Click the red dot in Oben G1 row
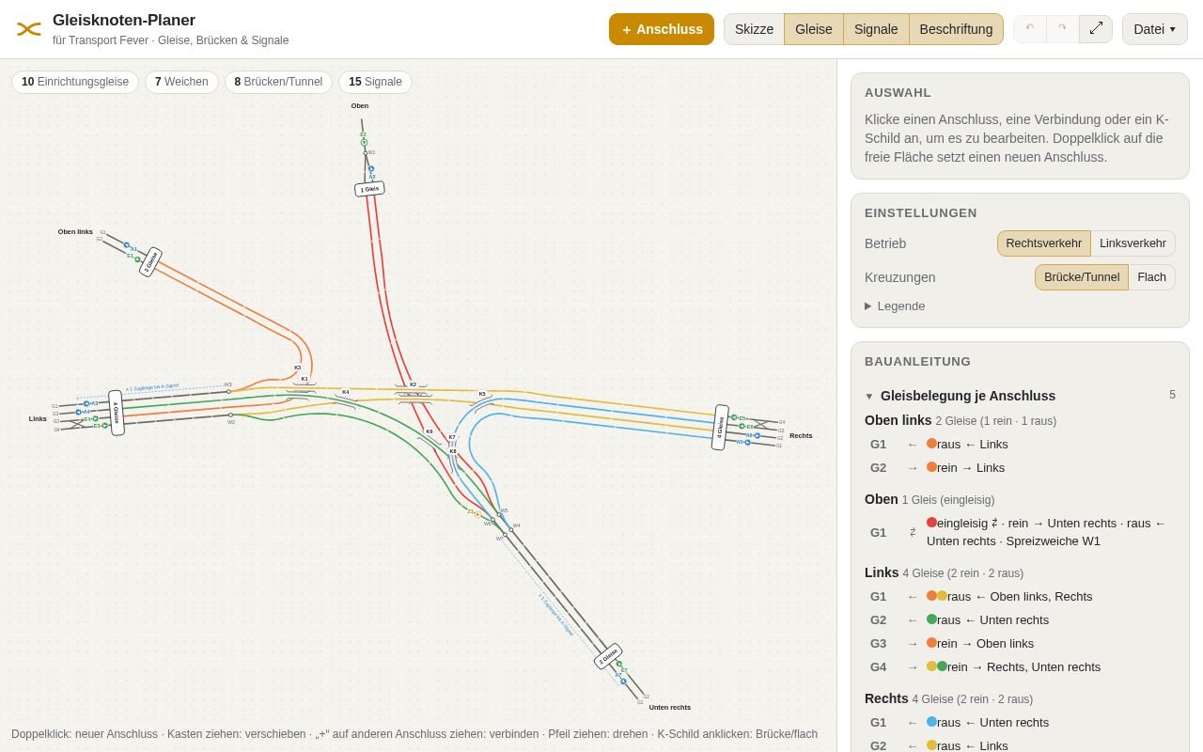 point(931,523)
